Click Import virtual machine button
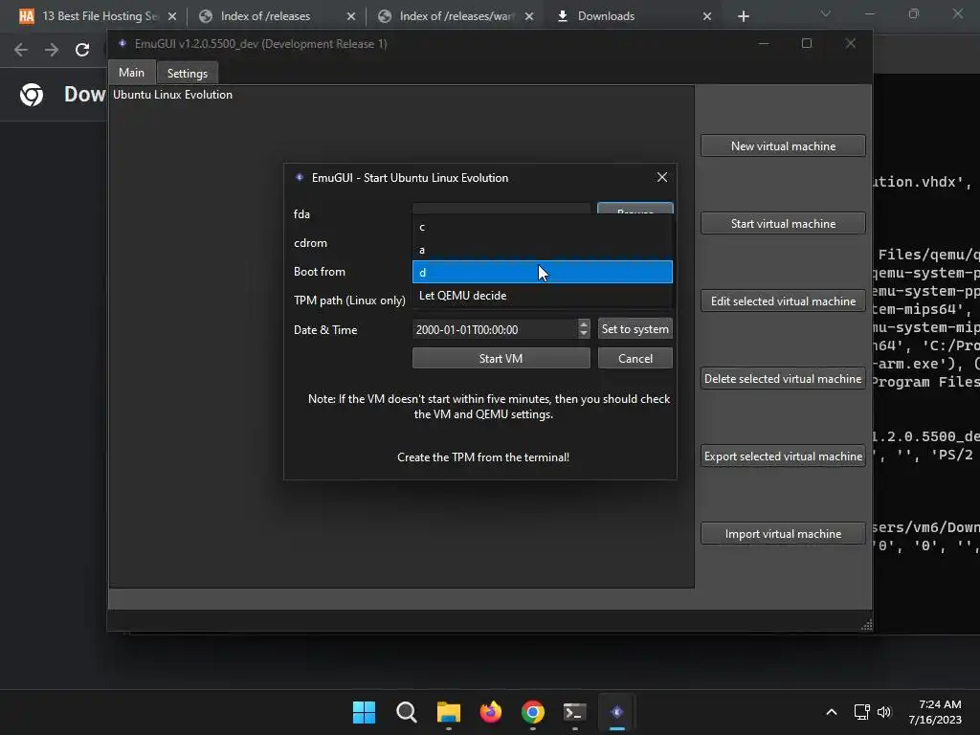Screen dimensions: 980x735 pyautogui.click(x=783, y=533)
